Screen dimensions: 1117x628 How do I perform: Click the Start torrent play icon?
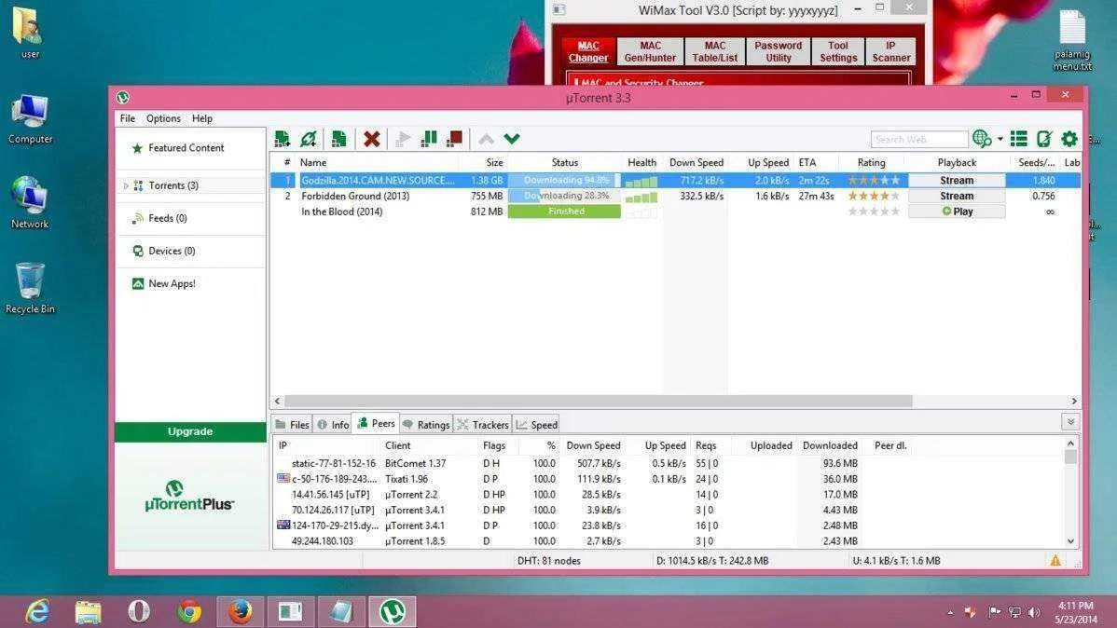coord(403,139)
